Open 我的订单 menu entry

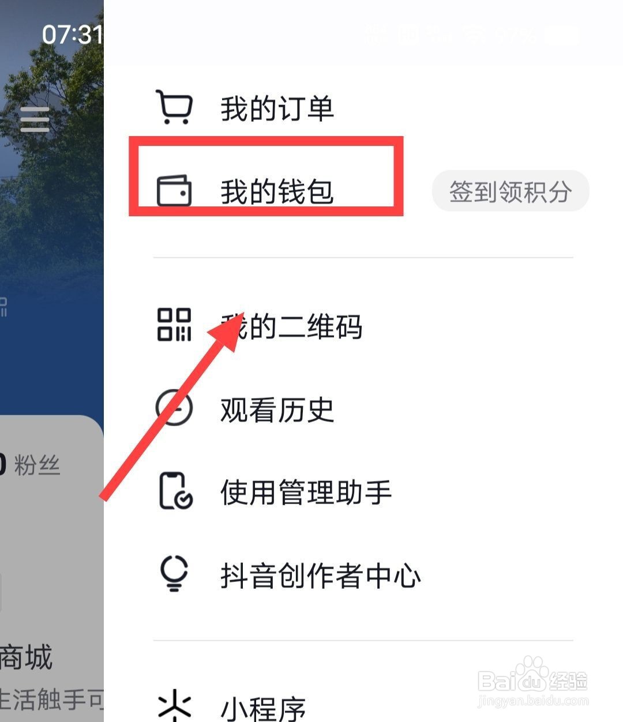click(x=277, y=108)
